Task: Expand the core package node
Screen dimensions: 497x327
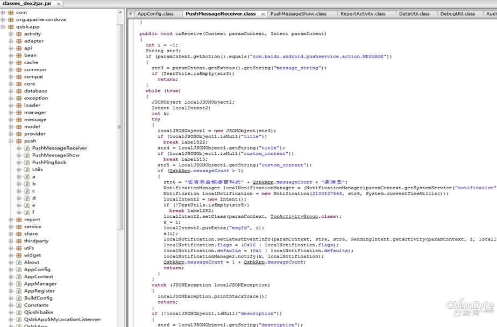Action: [x=11, y=84]
